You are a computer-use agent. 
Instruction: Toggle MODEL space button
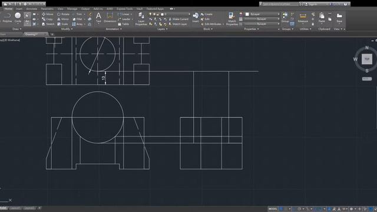(x=273, y=209)
